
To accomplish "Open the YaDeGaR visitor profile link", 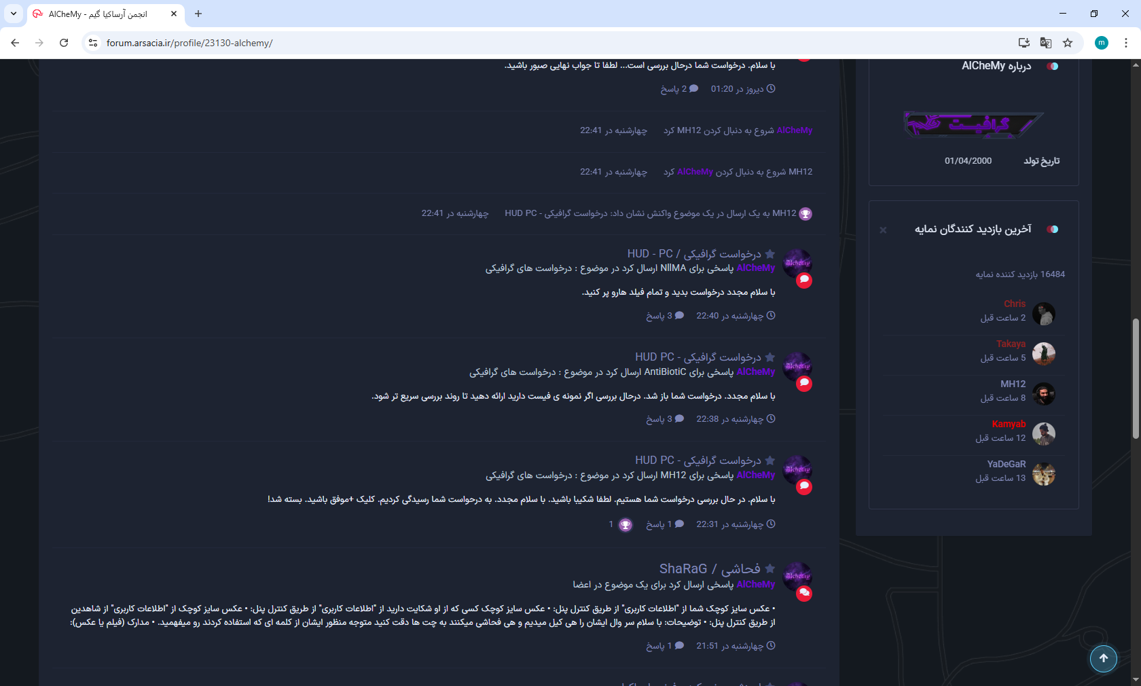I will [1006, 464].
